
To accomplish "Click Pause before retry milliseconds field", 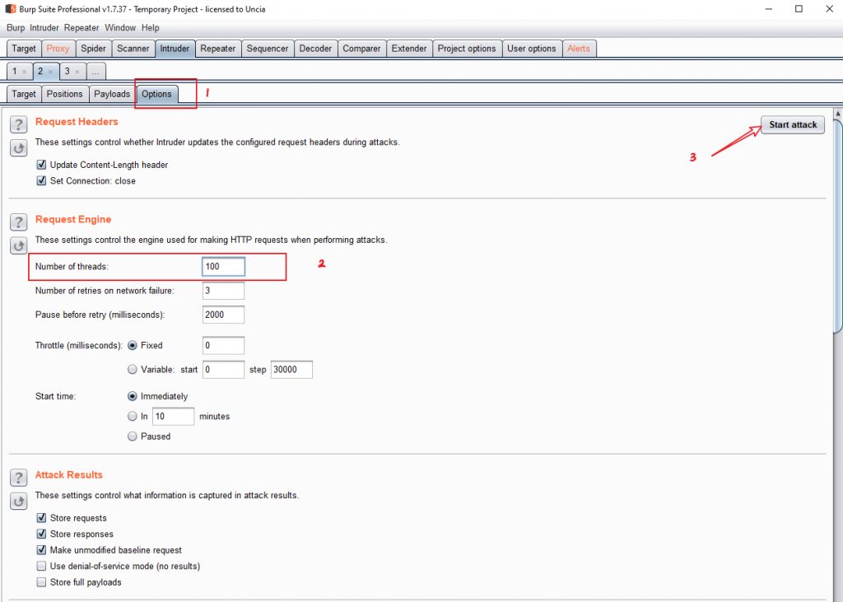I will click(x=223, y=315).
